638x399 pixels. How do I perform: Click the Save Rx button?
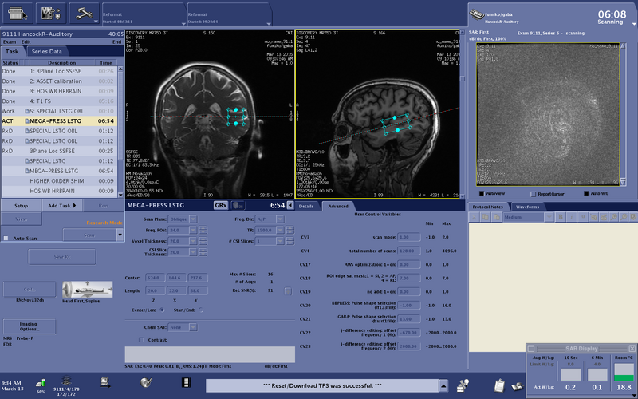click(62, 257)
